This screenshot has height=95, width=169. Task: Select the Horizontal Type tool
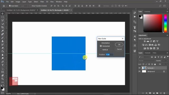(x=2, y=65)
